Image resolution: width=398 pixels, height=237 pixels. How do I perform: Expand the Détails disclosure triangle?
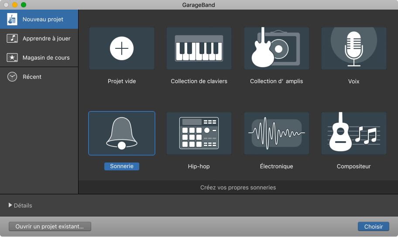[10, 205]
